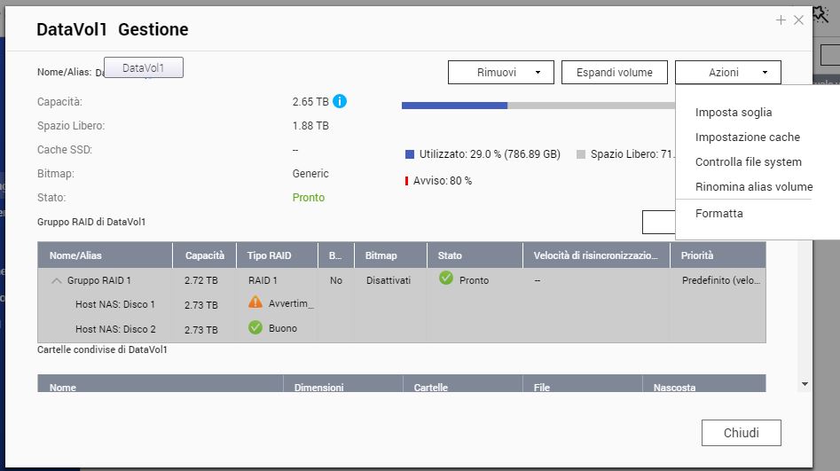Open the Rimuovi dropdown
The height and width of the screenshot is (471, 840).
click(500, 73)
